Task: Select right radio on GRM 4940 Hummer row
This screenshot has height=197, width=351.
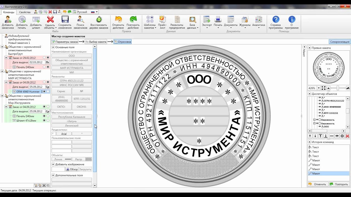Action: point(48,91)
